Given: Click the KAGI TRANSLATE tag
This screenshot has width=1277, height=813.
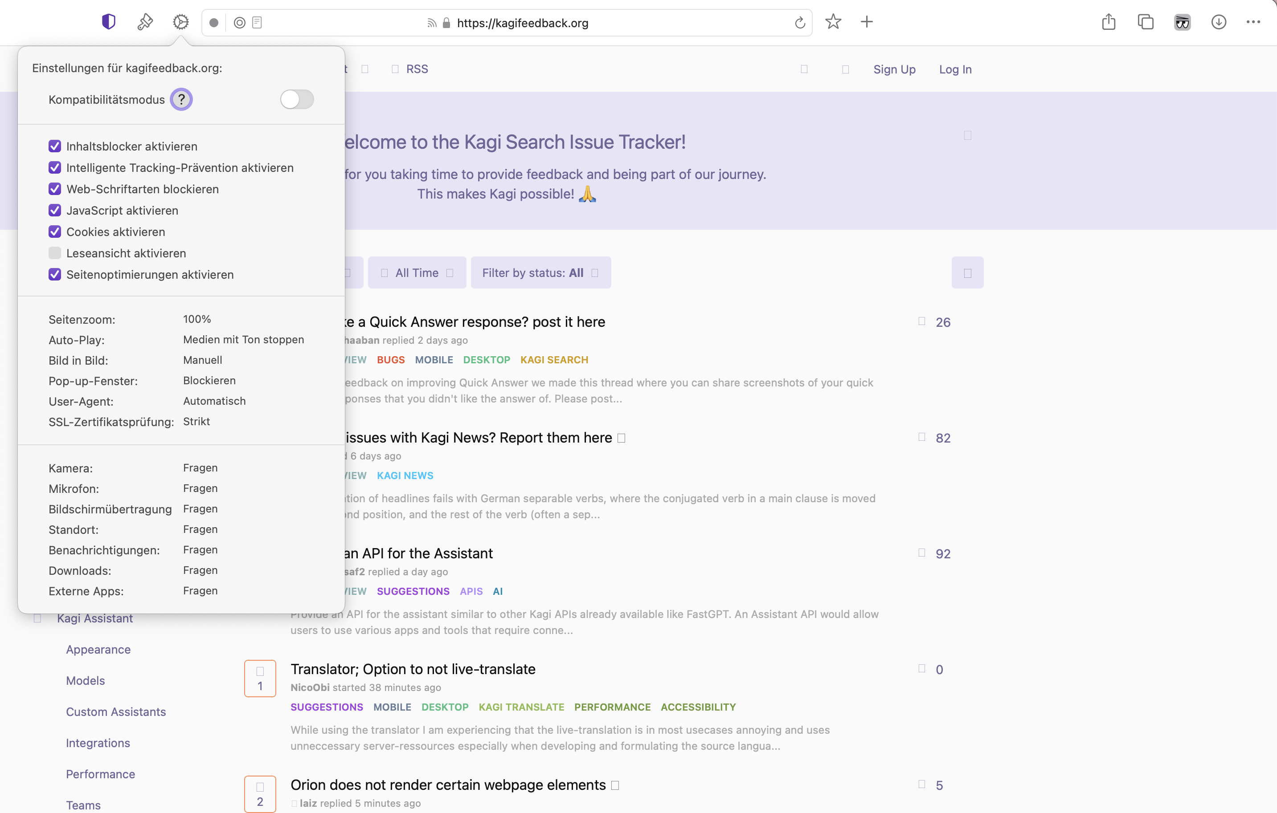Looking at the screenshot, I should click(x=521, y=707).
